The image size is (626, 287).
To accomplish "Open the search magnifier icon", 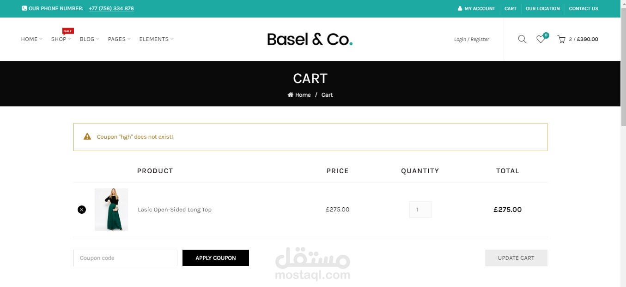I will 522,39.
